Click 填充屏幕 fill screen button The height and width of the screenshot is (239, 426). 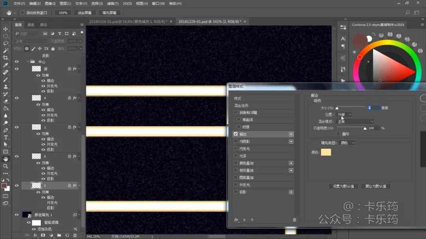point(109,13)
